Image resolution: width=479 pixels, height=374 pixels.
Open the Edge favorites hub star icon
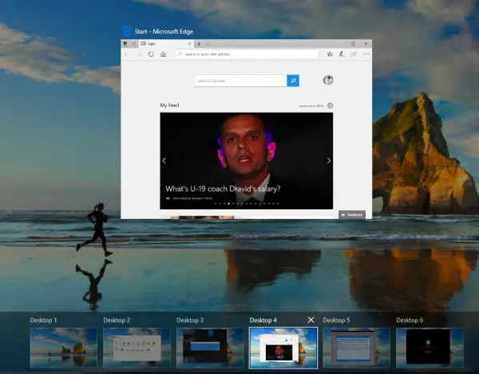330,54
